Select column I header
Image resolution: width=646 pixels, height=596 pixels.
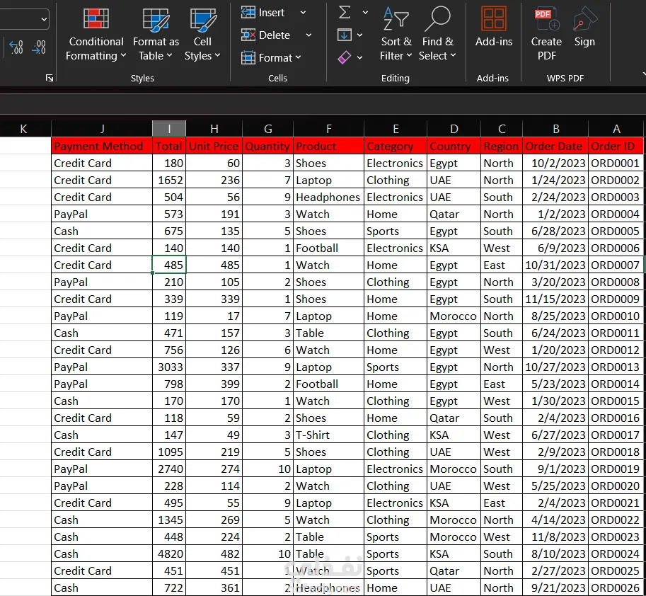[x=169, y=128]
